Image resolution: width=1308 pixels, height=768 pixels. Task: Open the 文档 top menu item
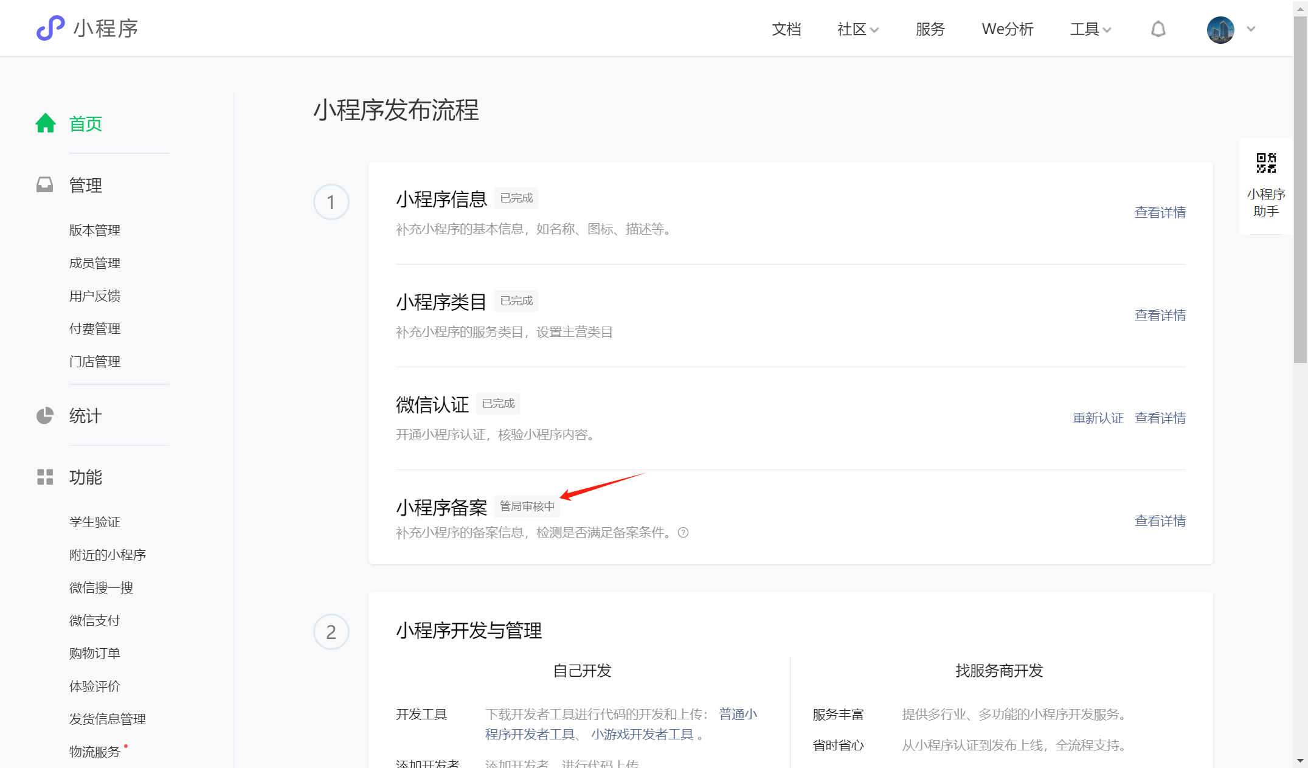[786, 29]
